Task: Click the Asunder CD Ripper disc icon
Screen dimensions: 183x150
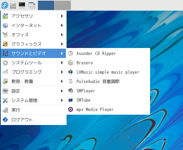Action: coord(71,53)
